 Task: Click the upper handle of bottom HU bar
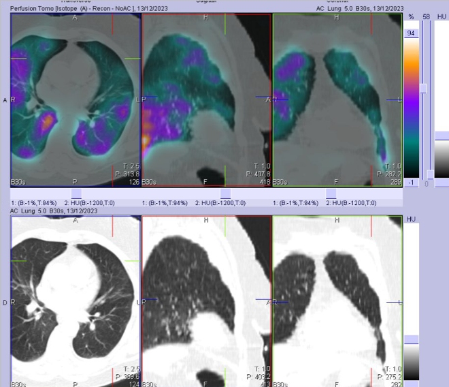(x=412, y=339)
